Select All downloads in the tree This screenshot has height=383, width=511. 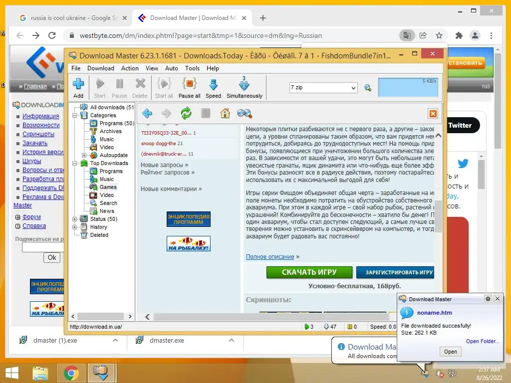click(112, 108)
